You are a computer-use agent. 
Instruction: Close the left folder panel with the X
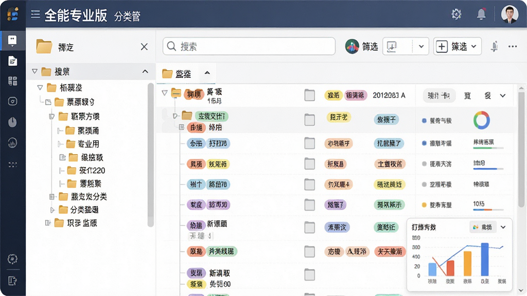144,47
